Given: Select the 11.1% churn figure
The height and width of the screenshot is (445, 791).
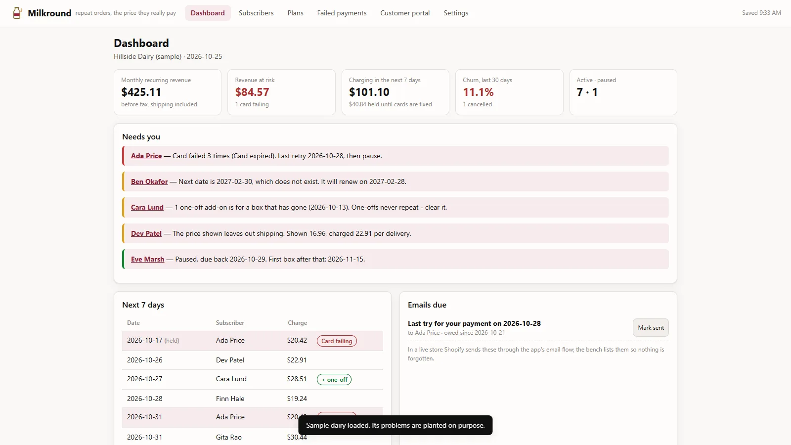Looking at the screenshot, I should pyautogui.click(x=478, y=92).
